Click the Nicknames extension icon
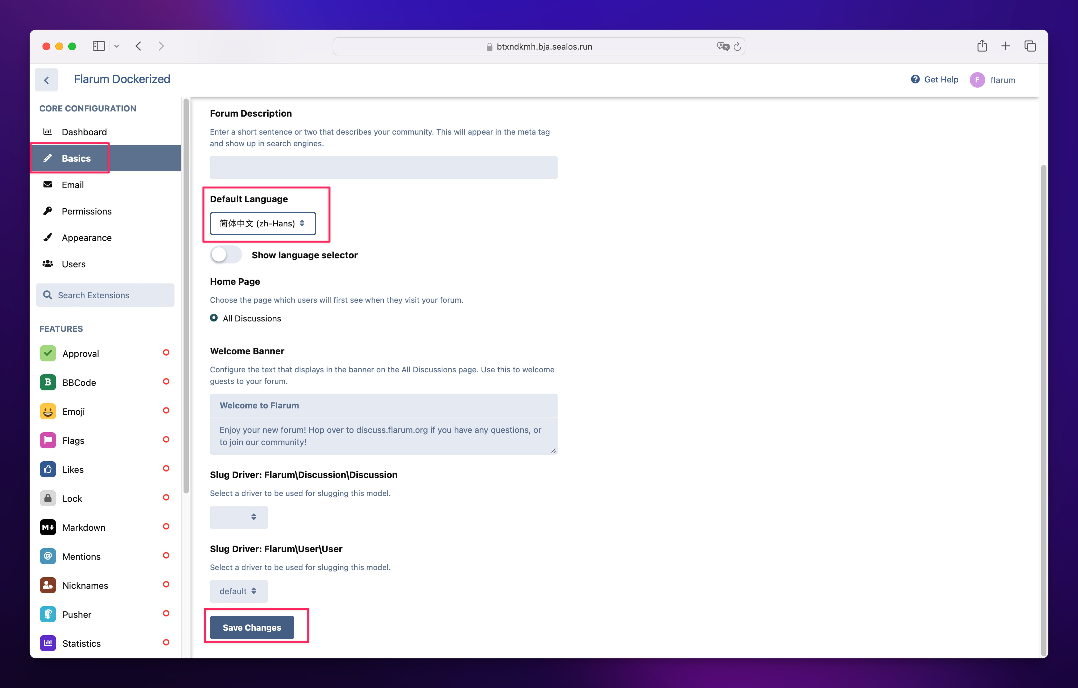The width and height of the screenshot is (1078, 688). [x=48, y=586]
